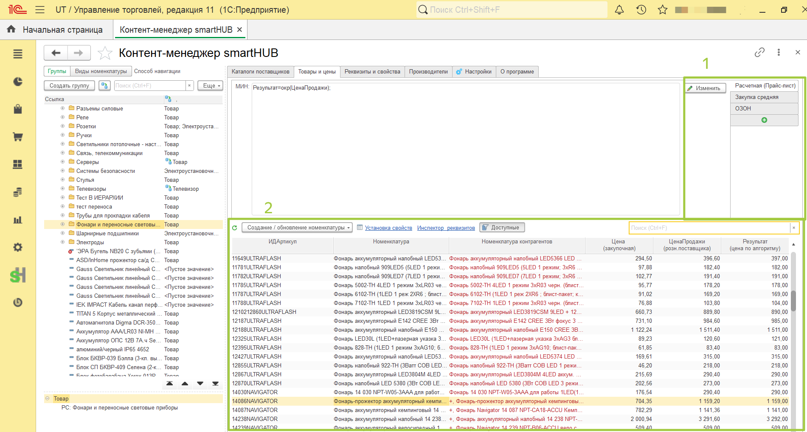Switch to Реквизиты и свойства tab
Image resolution: width=807 pixels, height=432 pixels.
[372, 71]
